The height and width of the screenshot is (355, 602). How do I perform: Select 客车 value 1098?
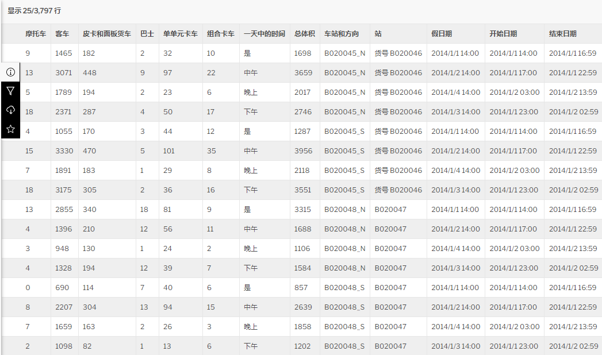click(x=63, y=346)
